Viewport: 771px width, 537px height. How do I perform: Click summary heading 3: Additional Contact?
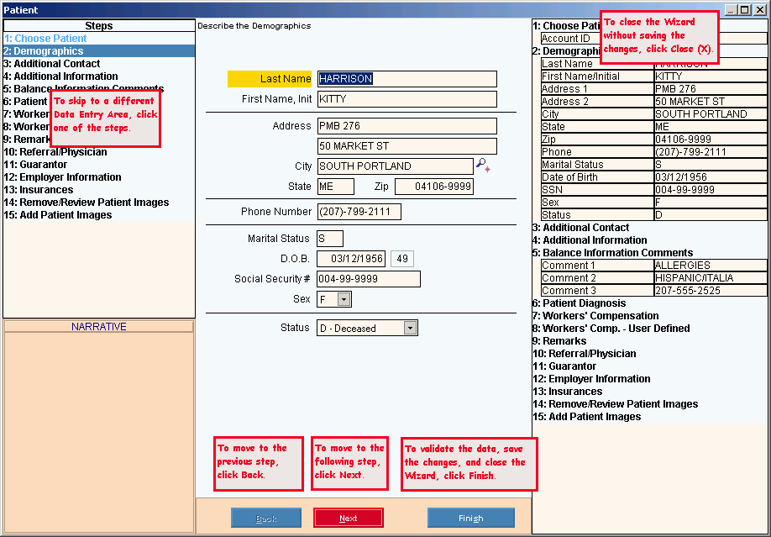coord(580,228)
